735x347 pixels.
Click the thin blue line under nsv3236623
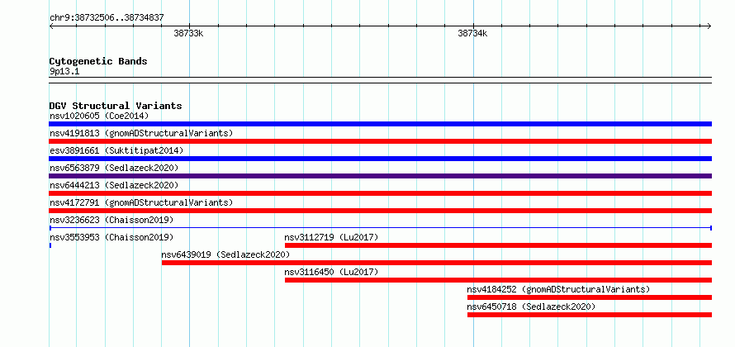[380, 228]
